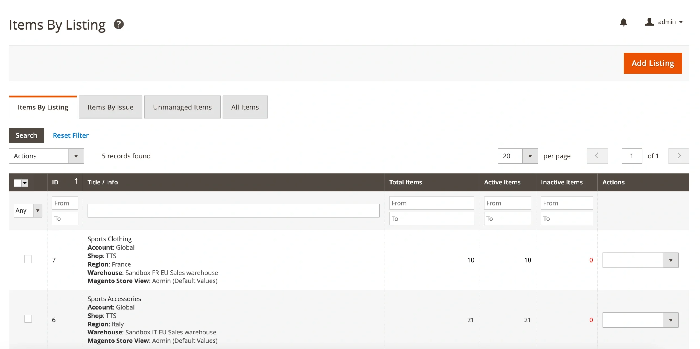The width and height of the screenshot is (700, 349).
Task: Open the header select-all dropdown arrow
Action: click(25, 183)
